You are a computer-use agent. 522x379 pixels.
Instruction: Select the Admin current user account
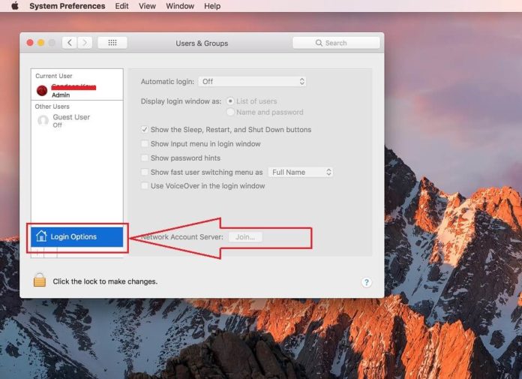(77, 90)
